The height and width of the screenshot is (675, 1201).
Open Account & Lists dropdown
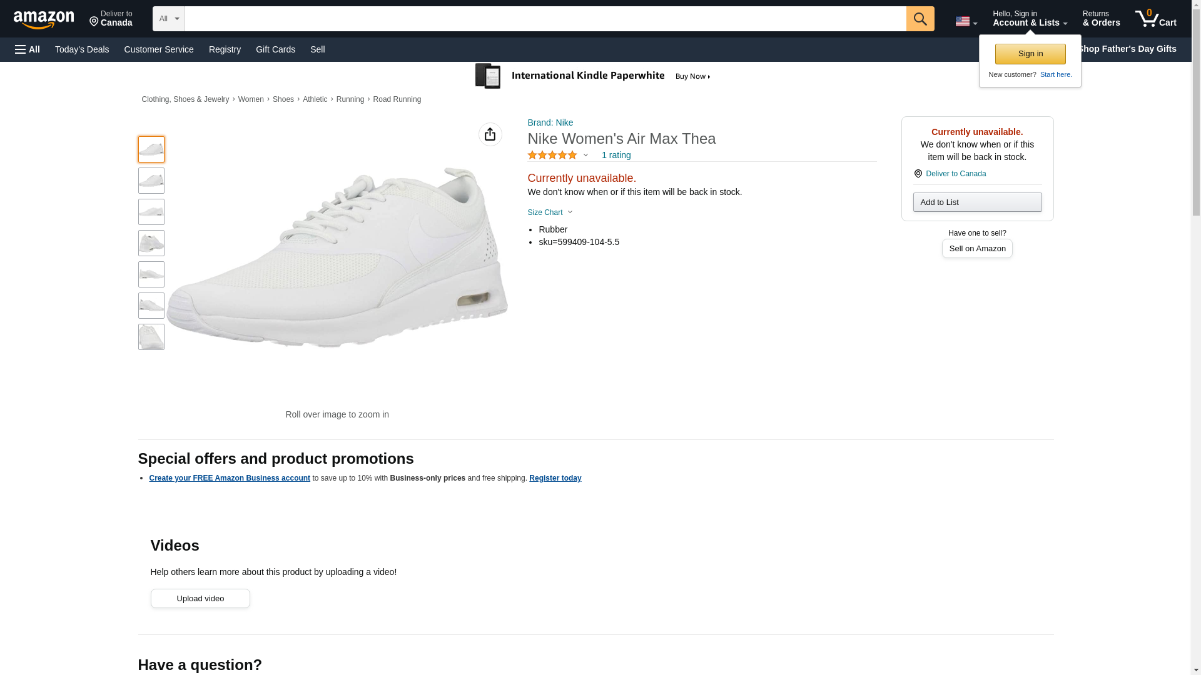click(x=1030, y=19)
